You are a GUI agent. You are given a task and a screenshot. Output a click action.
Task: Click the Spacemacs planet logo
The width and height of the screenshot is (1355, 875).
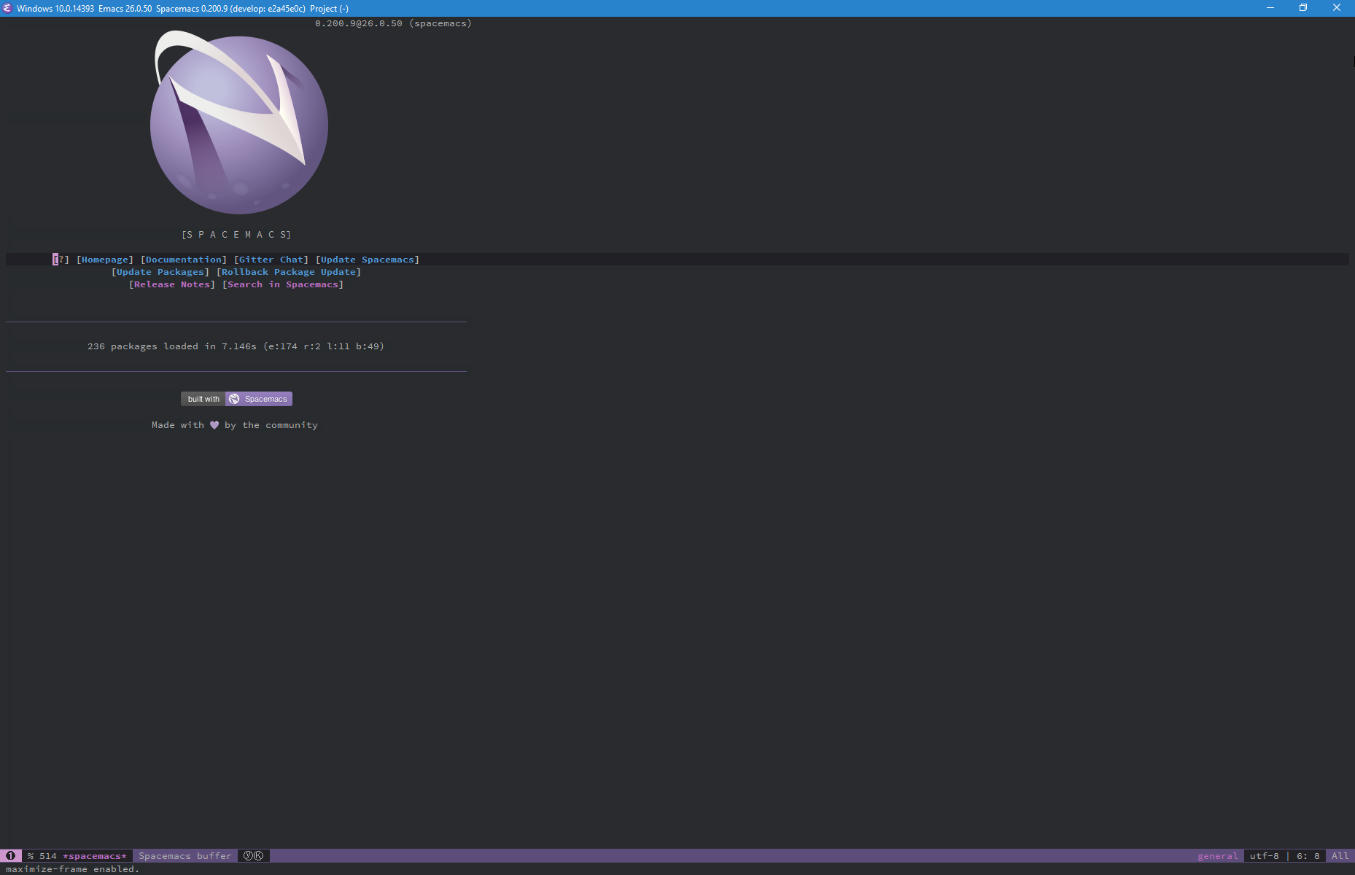238,125
